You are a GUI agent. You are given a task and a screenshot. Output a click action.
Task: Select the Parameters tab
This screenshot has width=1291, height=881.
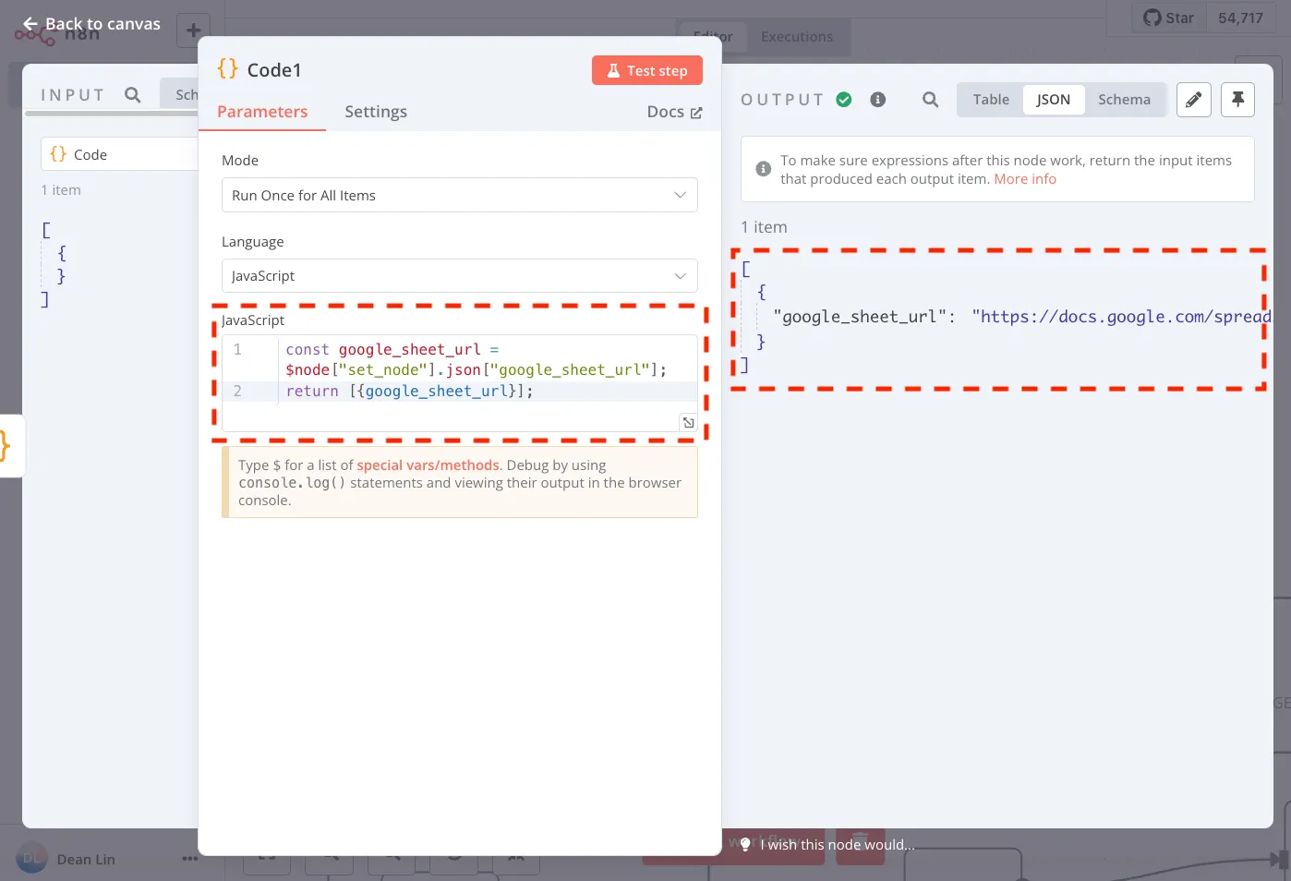click(x=262, y=112)
